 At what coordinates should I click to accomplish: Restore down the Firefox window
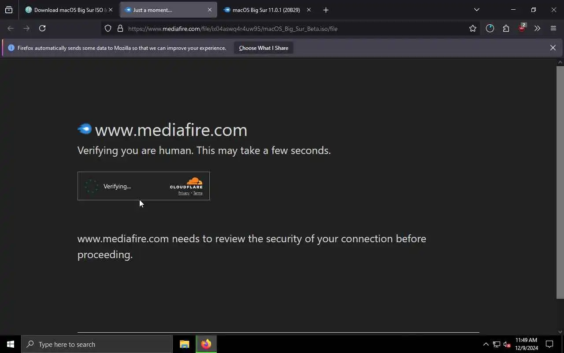pos(533,10)
